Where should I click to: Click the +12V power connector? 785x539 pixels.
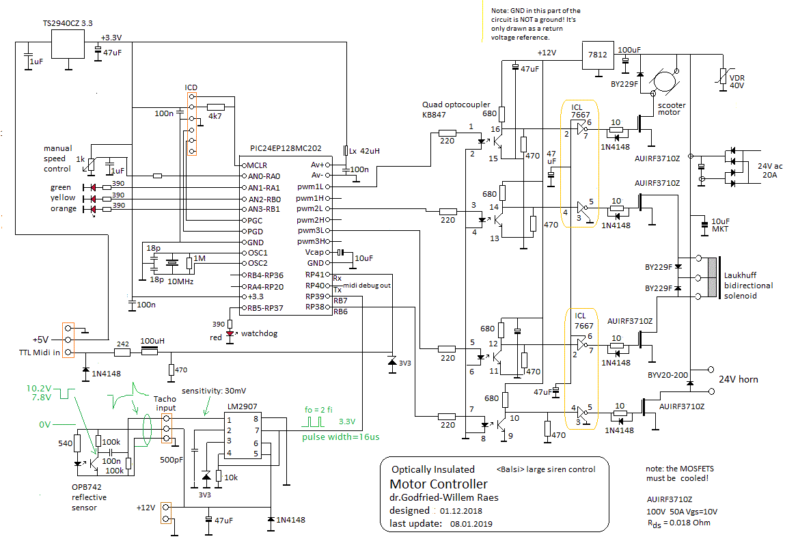tap(165, 512)
